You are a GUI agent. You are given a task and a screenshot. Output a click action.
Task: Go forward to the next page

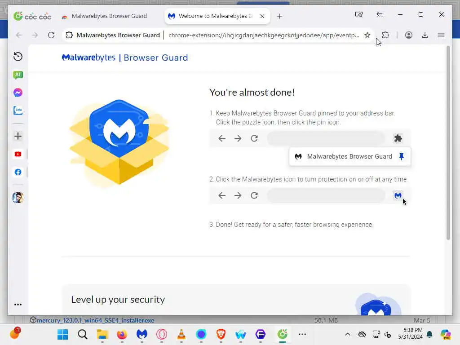tap(35, 35)
